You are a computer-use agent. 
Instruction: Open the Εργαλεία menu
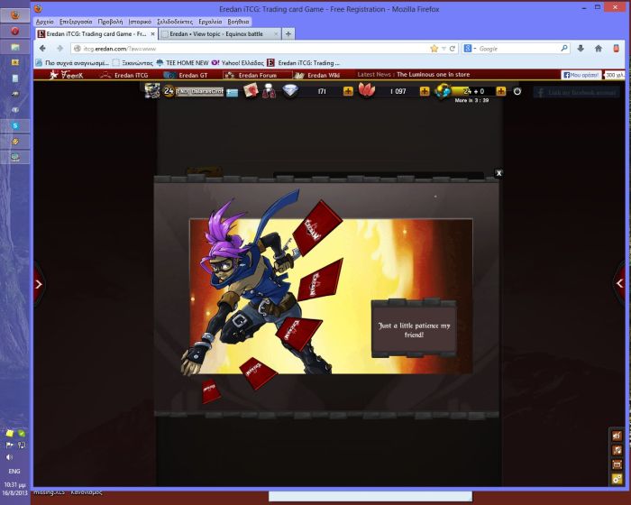point(210,22)
